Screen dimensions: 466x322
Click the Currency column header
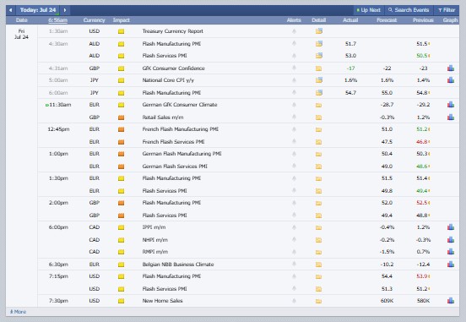coord(94,20)
